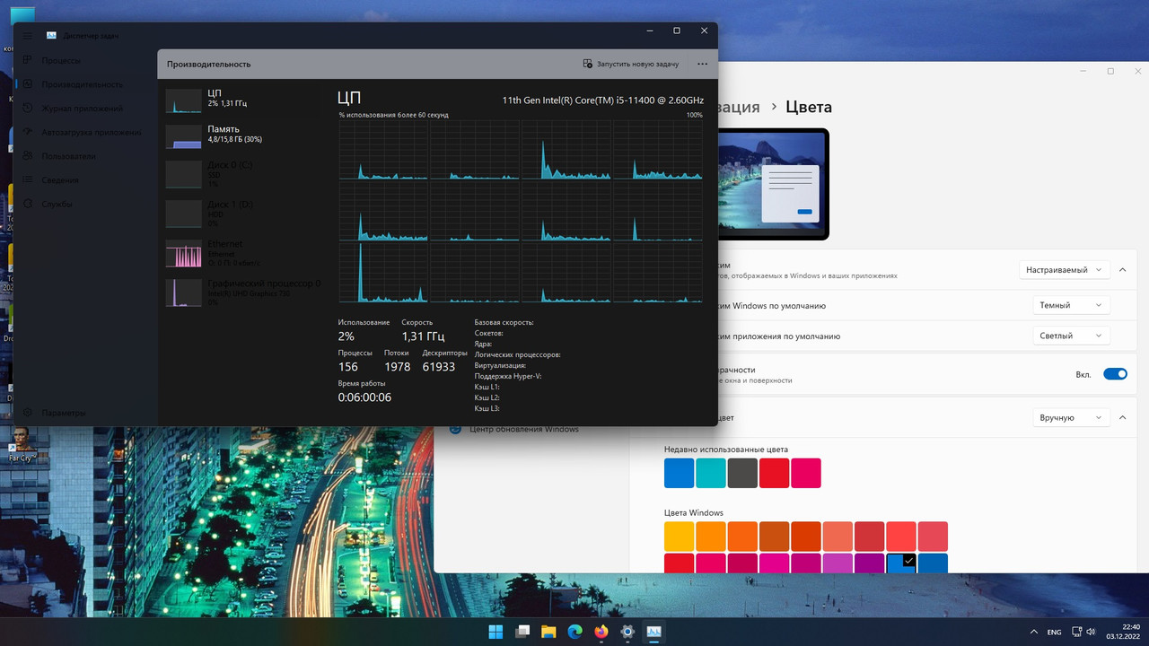The width and height of the screenshot is (1149, 646).
Task: Open the Windows Start button
Action: click(x=496, y=632)
